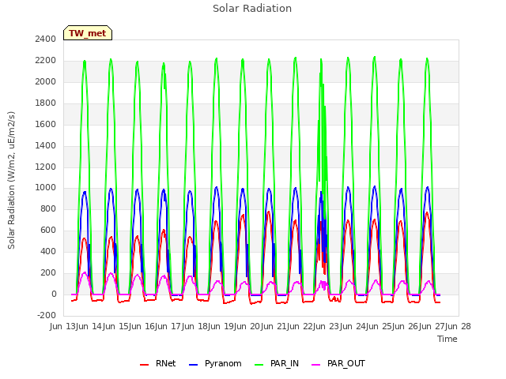
Task: Click the 2200 y-axis tick label
Action: (46, 61)
